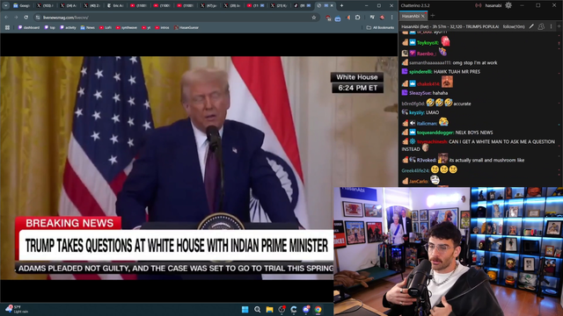Click username samanthaaaaaaa111 in chat
Viewport: 563px width, 316px height.
[430, 62]
